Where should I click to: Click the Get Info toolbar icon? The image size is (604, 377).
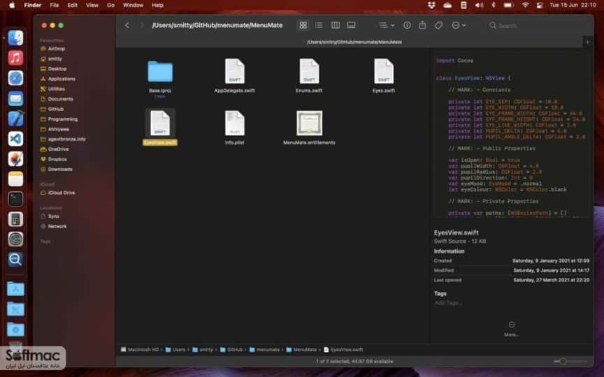coord(407,25)
